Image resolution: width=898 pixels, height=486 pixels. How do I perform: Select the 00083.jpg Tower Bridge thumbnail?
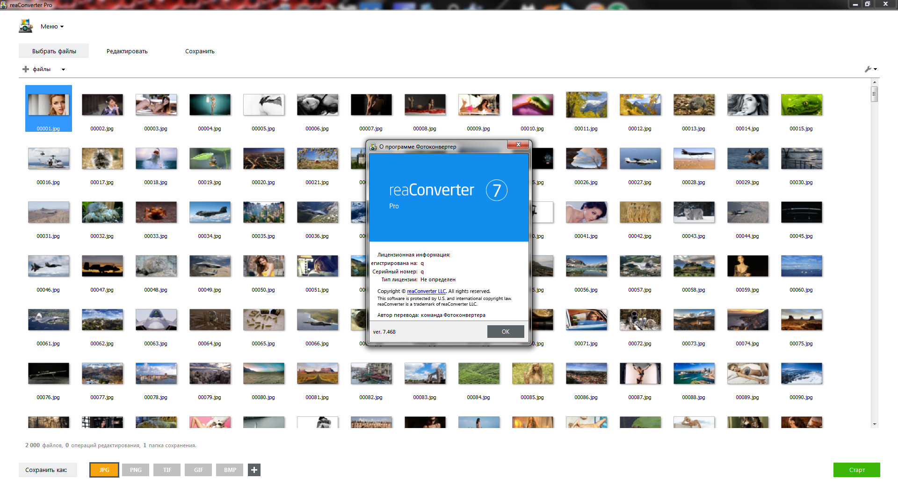point(425,373)
